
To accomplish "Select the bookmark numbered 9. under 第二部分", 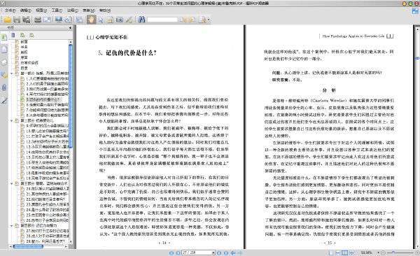I will [47, 126].
